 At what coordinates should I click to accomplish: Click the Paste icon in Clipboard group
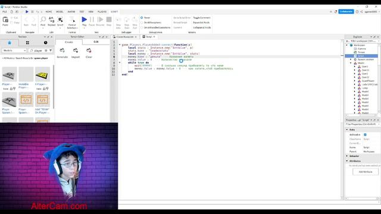(x=5, y=20)
